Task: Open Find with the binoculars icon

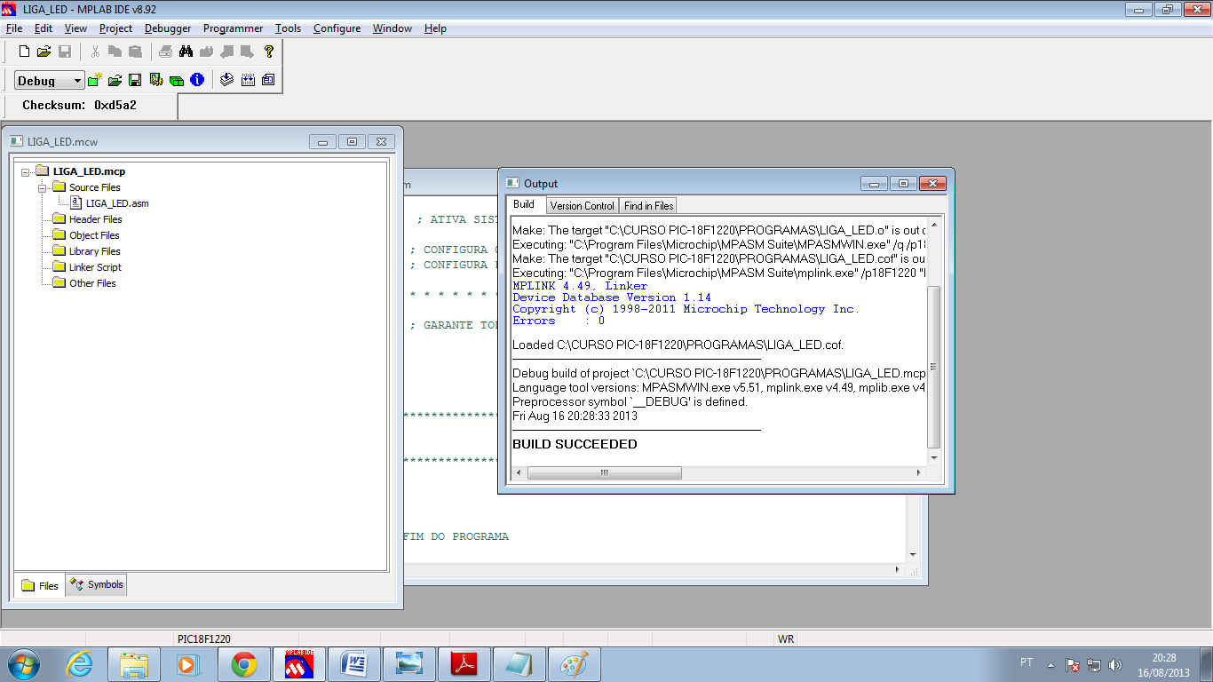Action: coord(186,52)
